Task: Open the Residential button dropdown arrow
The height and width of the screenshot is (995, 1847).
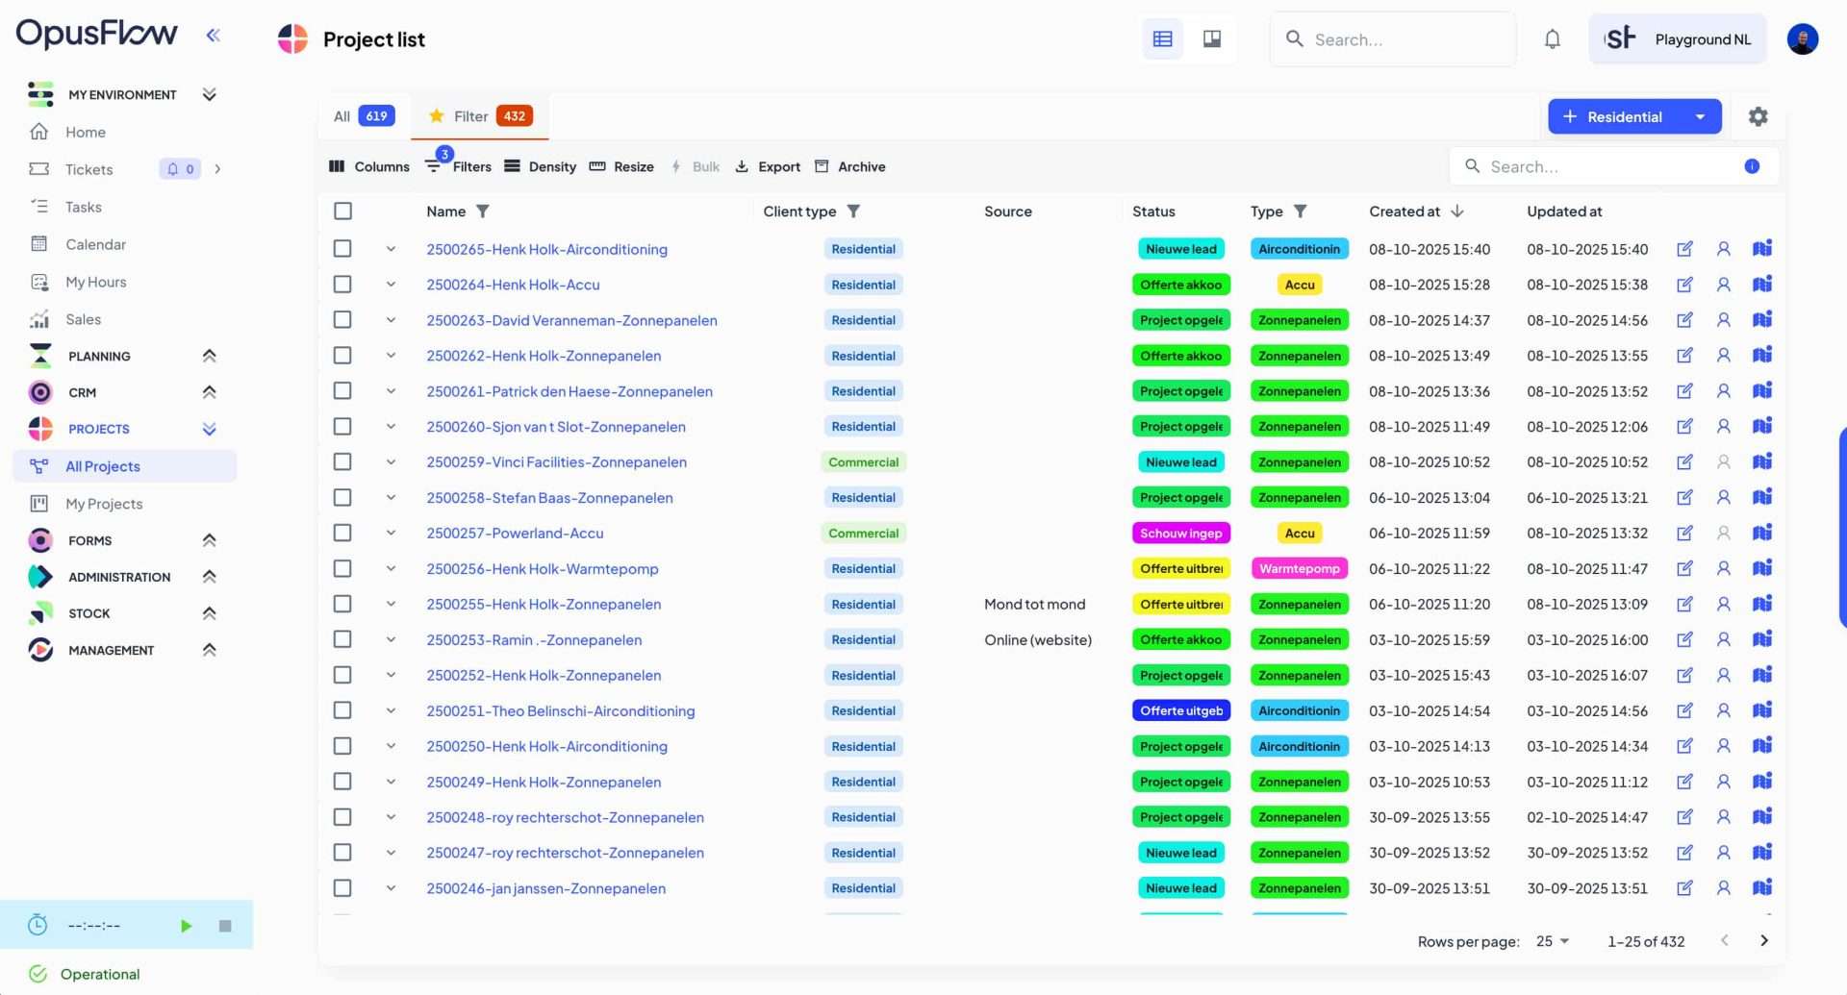Action: (1700, 116)
